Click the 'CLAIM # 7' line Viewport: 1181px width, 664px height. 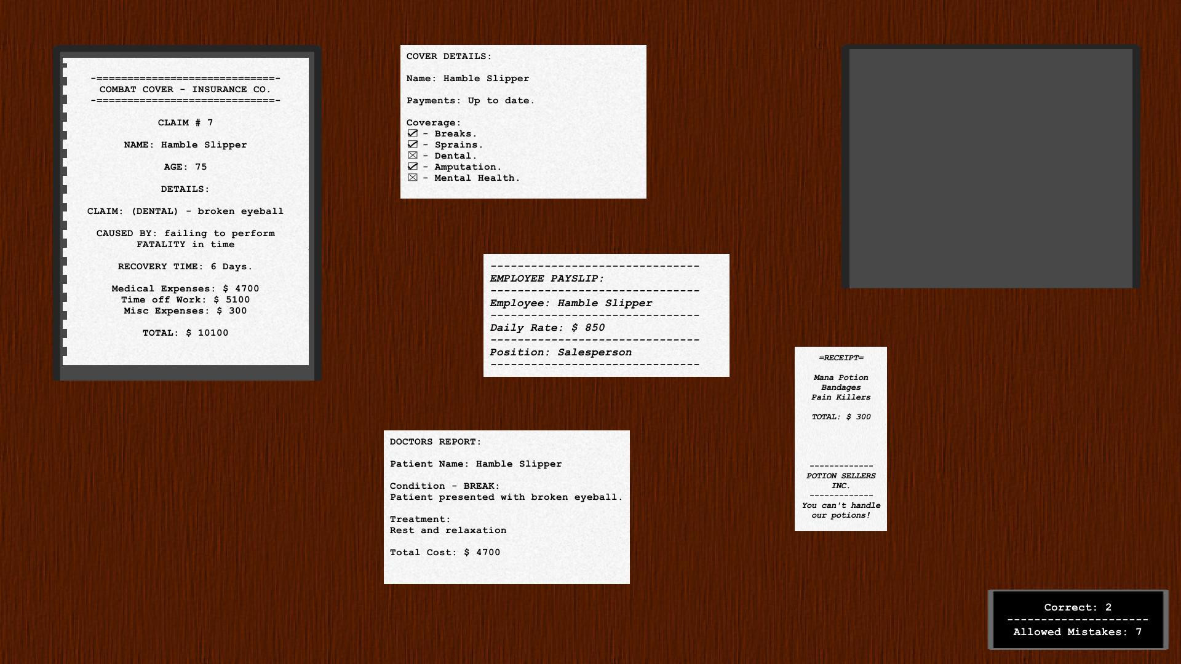tap(185, 122)
